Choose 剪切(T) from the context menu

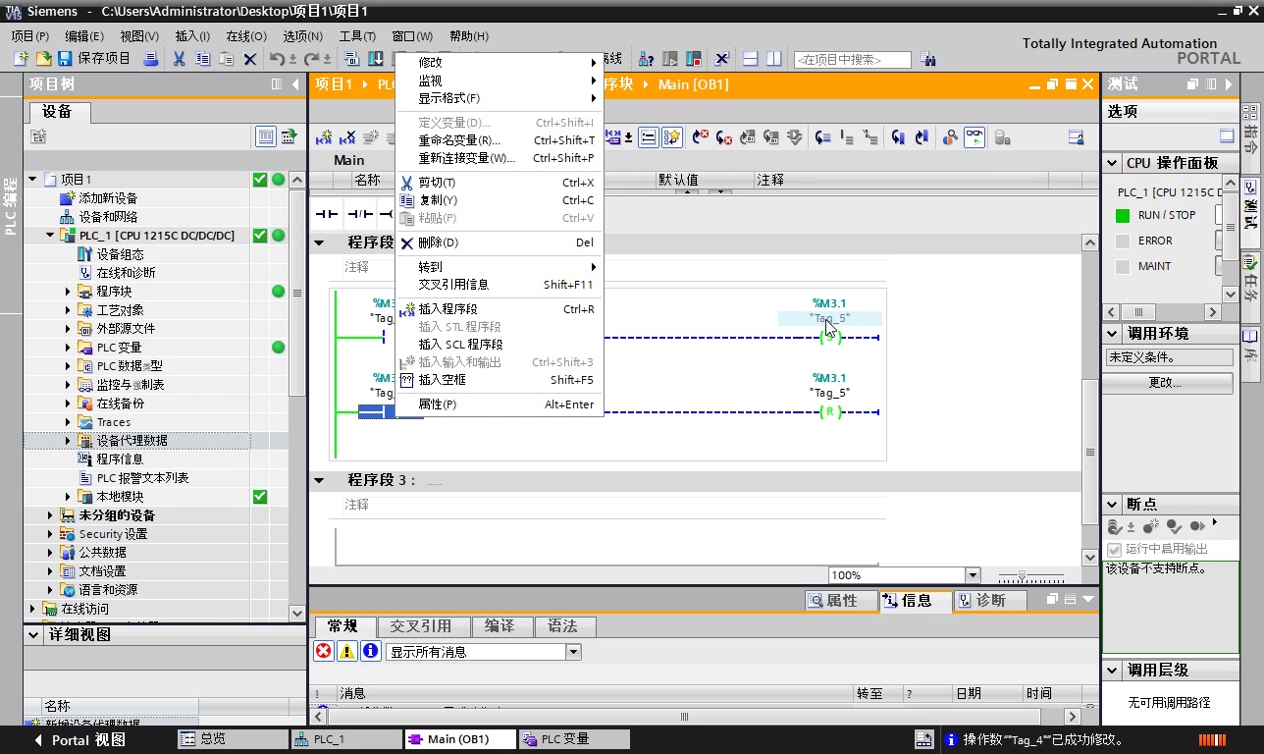[x=499, y=183]
